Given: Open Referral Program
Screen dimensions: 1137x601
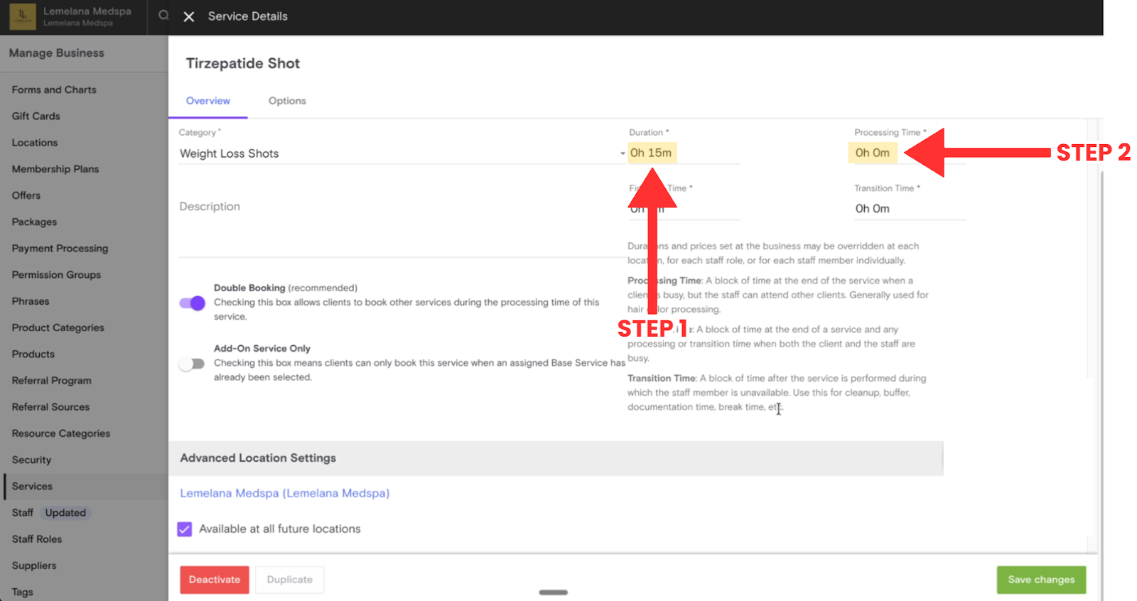Looking at the screenshot, I should coord(51,381).
